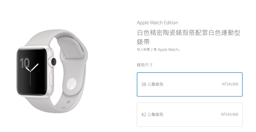Click the watch face showing 10

(x=32, y=72)
